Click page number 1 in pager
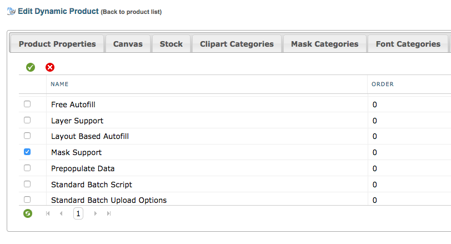This screenshot has height=244, width=451. (x=78, y=213)
